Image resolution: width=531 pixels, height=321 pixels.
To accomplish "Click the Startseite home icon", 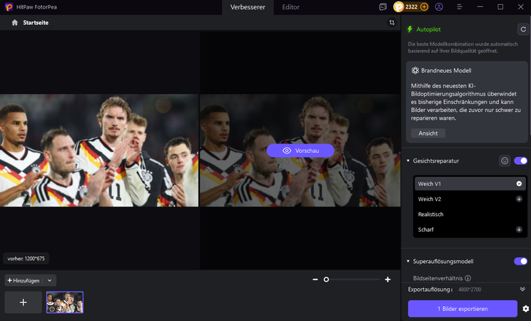I will tap(14, 23).
